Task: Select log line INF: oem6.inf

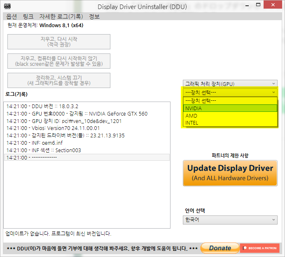Action: tap(87, 143)
